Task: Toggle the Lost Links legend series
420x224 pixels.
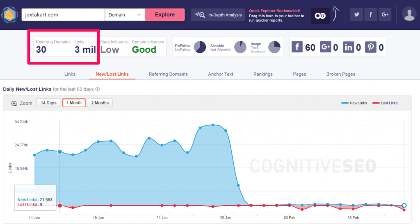Action: coord(385,103)
